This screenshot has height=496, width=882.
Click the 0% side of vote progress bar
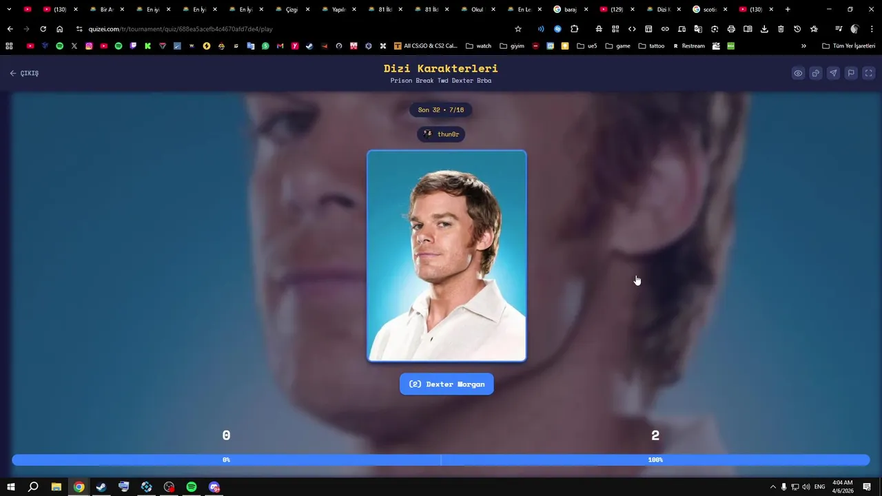226,459
